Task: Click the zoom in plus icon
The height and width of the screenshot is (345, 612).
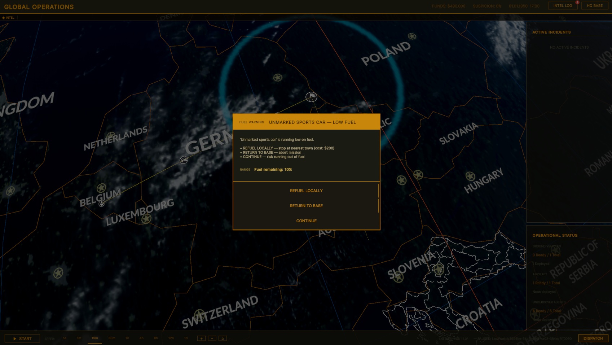Action: (201, 338)
